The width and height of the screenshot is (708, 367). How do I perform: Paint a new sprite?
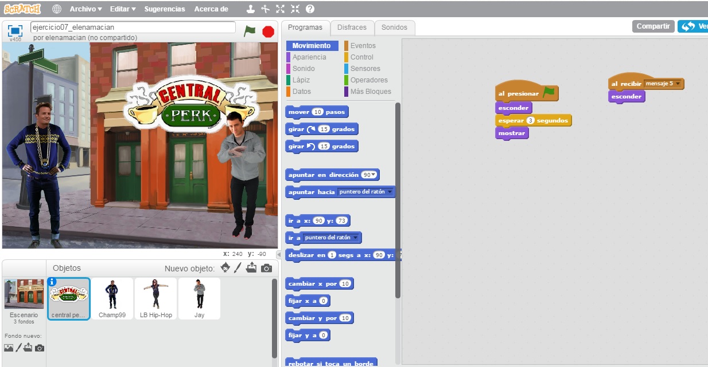pyautogui.click(x=238, y=267)
